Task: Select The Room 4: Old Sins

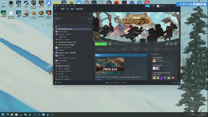Action: click(73, 71)
